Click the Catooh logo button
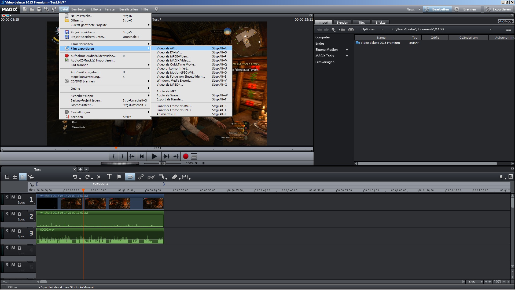Viewport: 515px width, 290px height. [506, 21]
